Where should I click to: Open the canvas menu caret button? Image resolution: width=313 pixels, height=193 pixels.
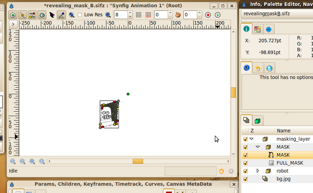(13, 24)
